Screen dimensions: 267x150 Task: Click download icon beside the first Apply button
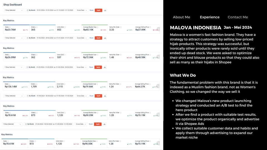pos(105,10)
